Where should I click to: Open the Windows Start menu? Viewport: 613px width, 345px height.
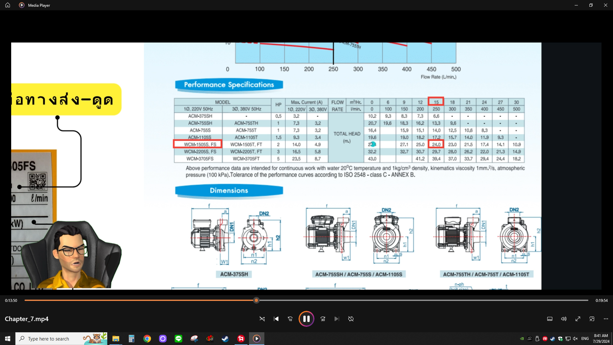[x=8, y=339]
